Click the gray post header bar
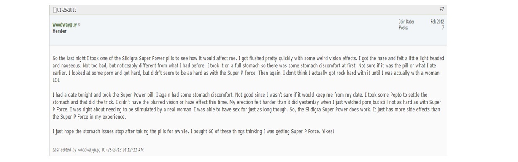The width and height of the screenshot is (518, 162). coord(248,10)
